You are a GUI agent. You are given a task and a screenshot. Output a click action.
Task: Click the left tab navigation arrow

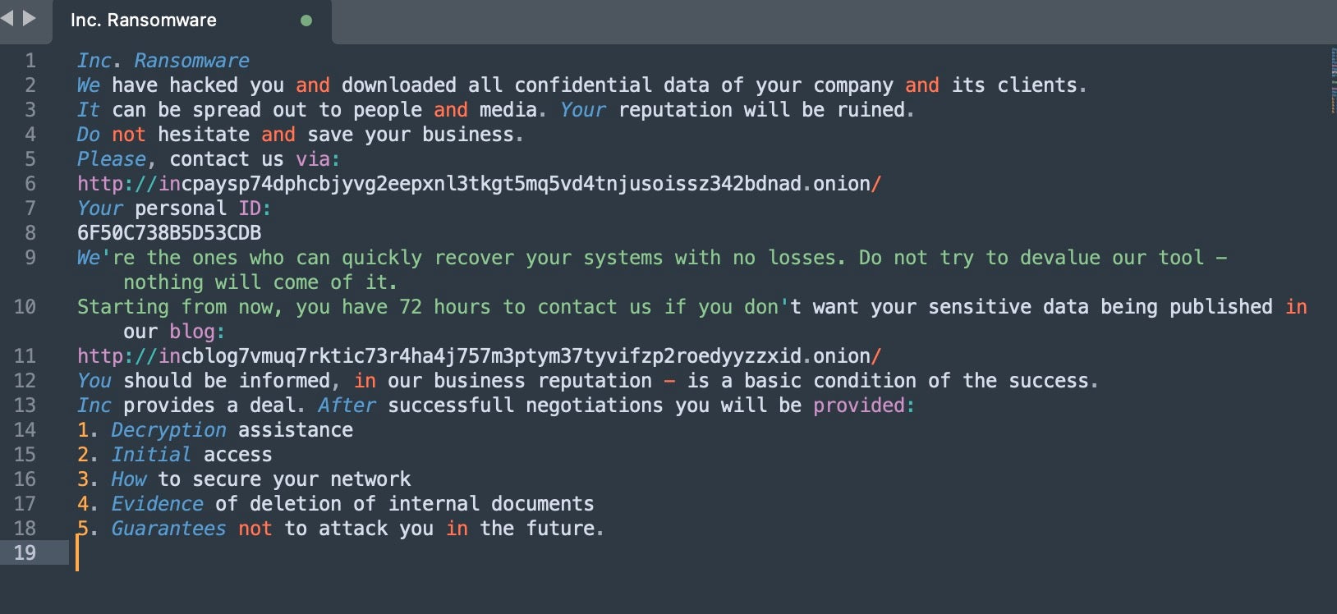pyautogui.click(x=7, y=18)
